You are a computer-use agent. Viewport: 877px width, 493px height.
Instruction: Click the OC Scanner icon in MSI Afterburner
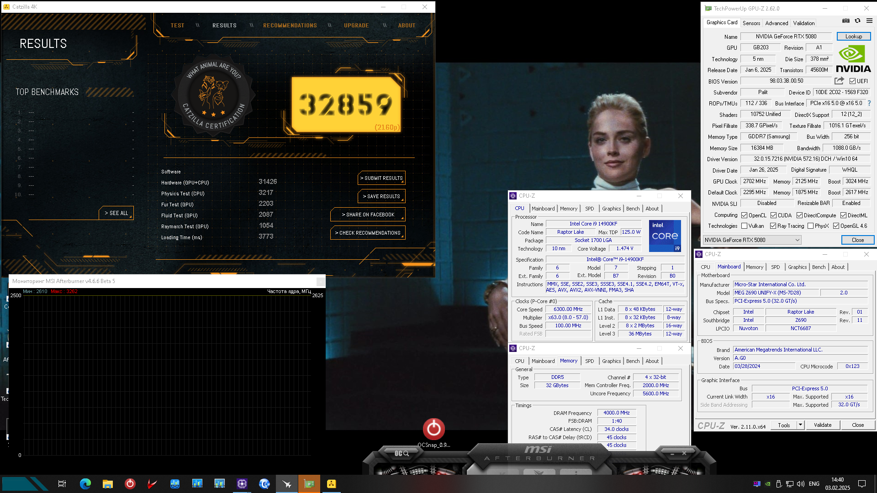(x=402, y=453)
